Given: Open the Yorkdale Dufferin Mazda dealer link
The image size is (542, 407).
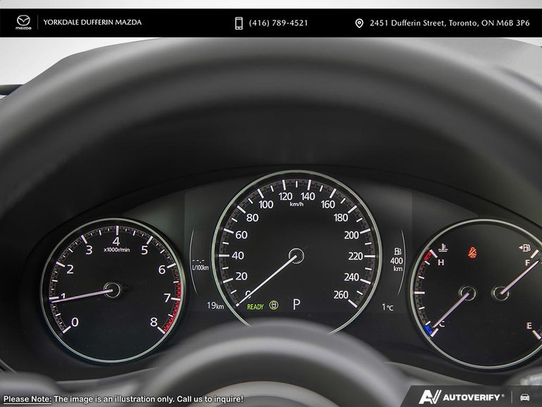Looking at the screenshot, I should pyautogui.click(x=92, y=23).
